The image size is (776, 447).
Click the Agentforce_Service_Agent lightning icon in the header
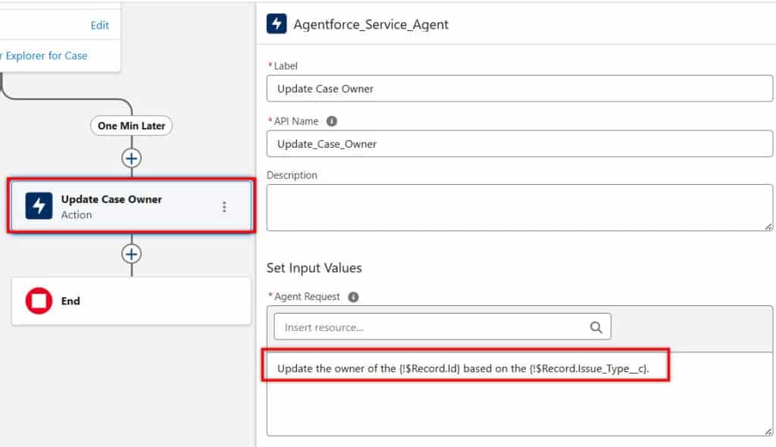(276, 23)
